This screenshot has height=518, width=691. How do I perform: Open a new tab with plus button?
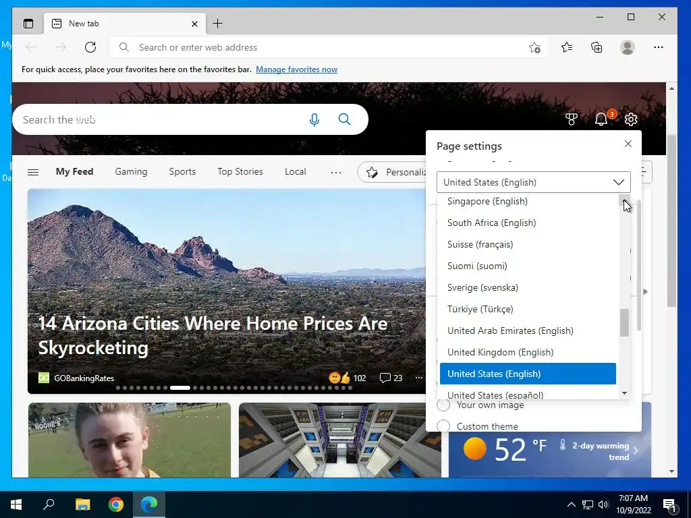click(217, 24)
